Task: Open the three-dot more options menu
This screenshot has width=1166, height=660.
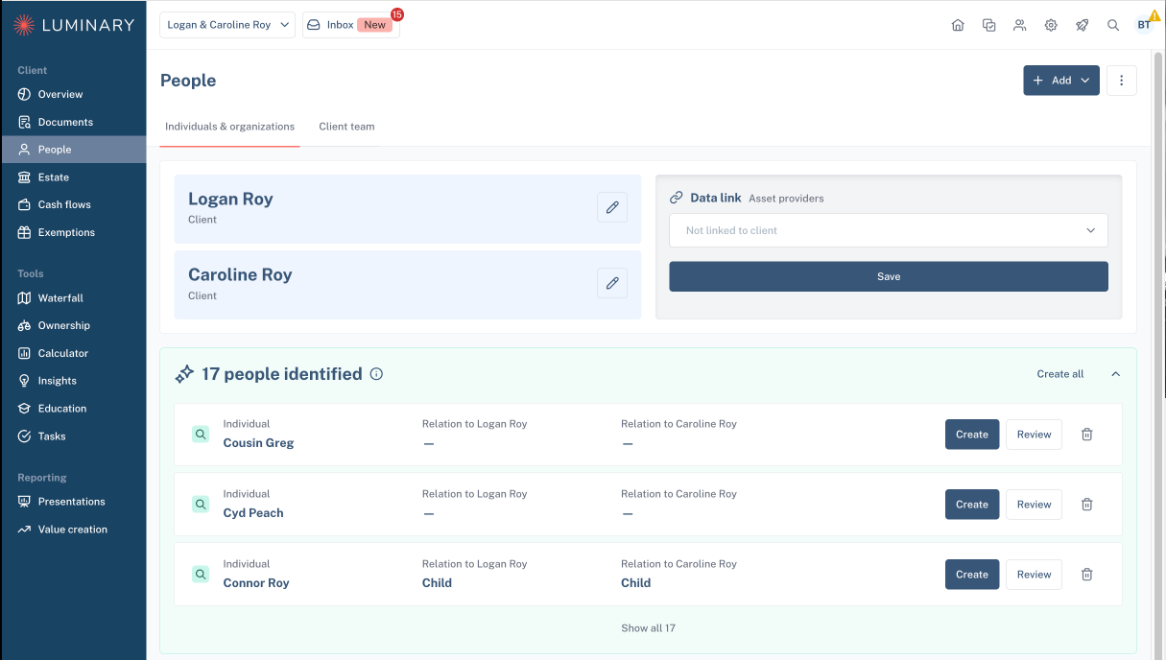Action: [1122, 81]
